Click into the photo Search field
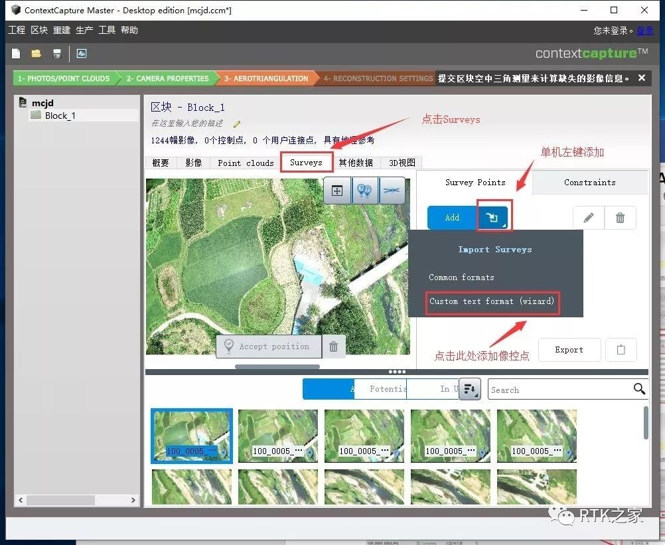The height and width of the screenshot is (545, 665). 560,390
